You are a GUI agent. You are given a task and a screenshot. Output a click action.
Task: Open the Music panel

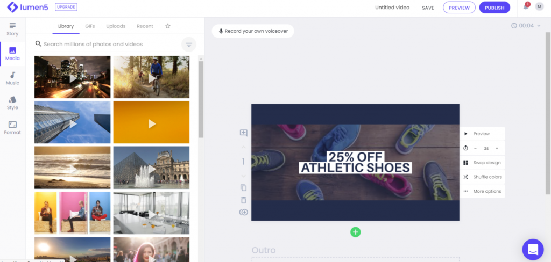[12, 78]
